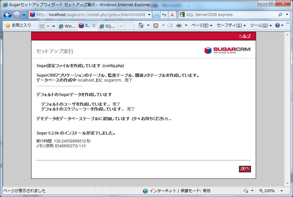Expand the tab list dropdown arrow
Image resolution: width=293 pixels, height=197 pixels.
pyautogui.click(x=48, y=26)
